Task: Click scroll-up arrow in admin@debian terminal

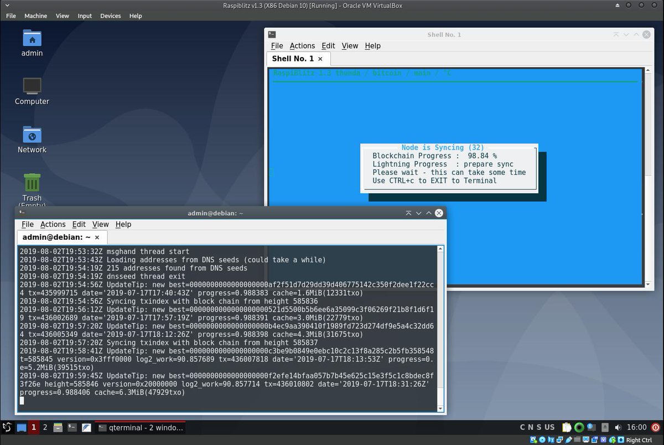Action: click(x=440, y=249)
